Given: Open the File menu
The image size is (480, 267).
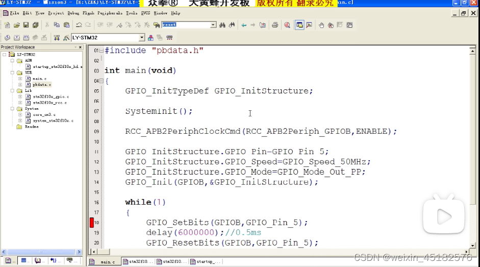Looking at the screenshot, I should click(14, 13).
